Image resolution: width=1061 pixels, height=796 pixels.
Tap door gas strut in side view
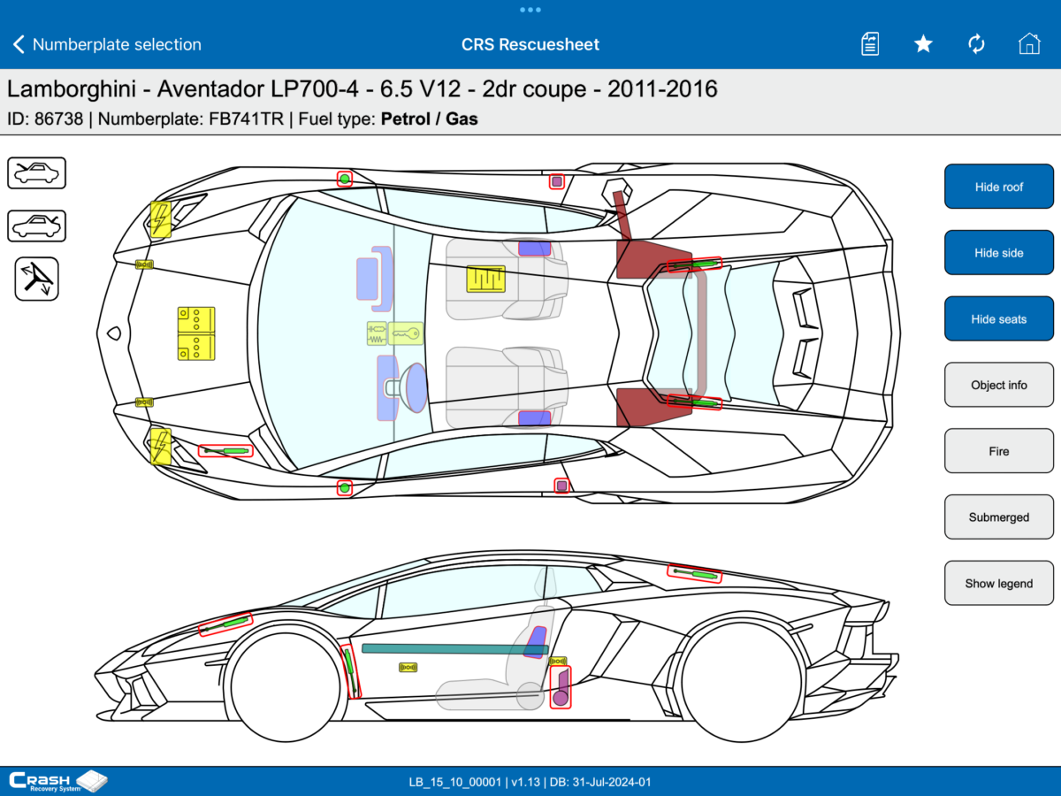point(351,672)
